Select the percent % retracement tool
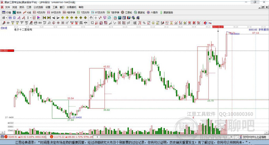 pos(144,23)
